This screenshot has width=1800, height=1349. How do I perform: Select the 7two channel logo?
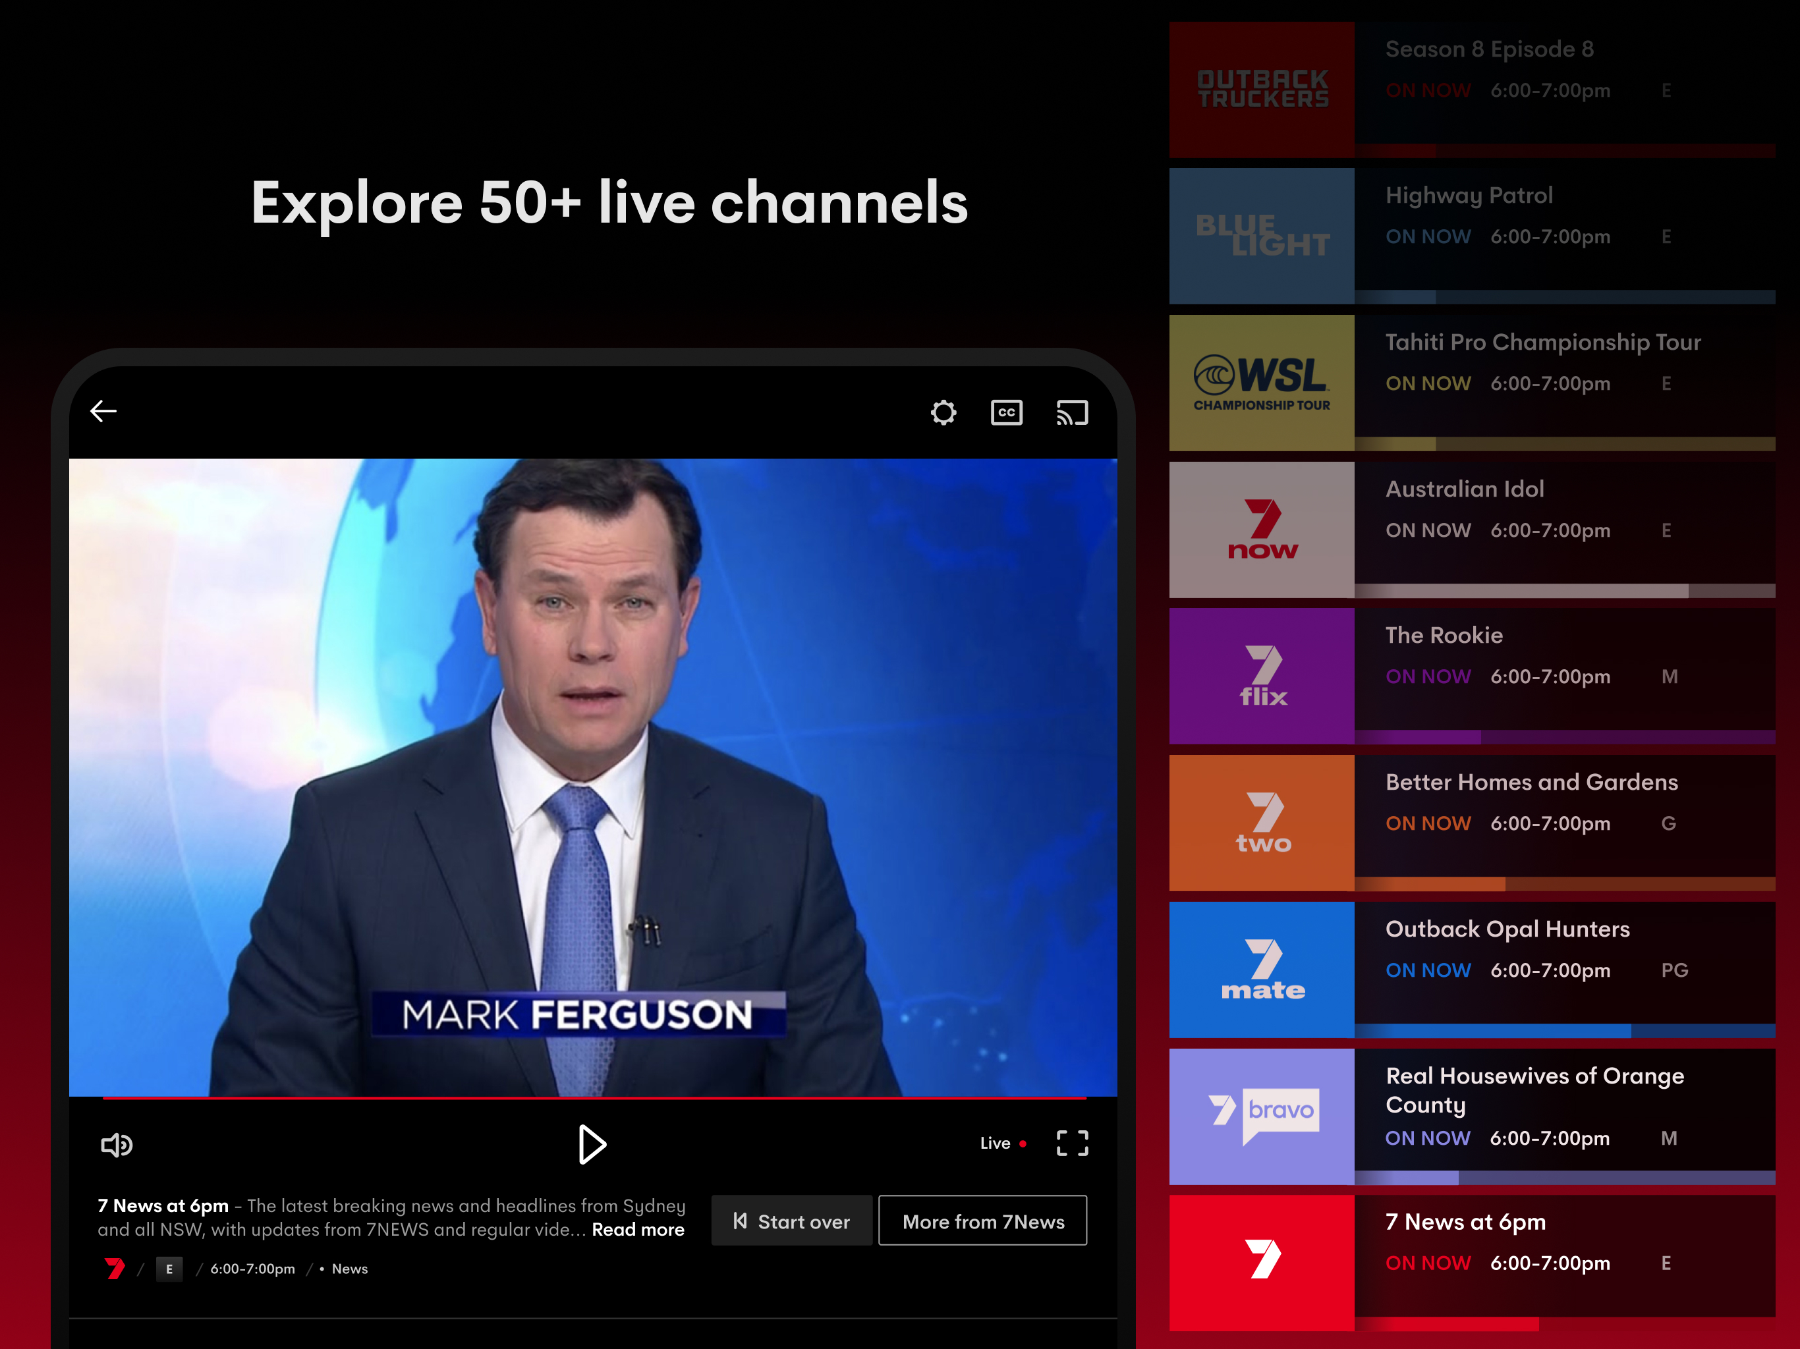click(1262, 823)
